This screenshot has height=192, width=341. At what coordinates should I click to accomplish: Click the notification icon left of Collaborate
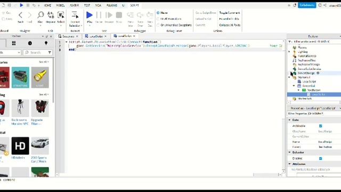pyautogui.click(x=295, y=5)
